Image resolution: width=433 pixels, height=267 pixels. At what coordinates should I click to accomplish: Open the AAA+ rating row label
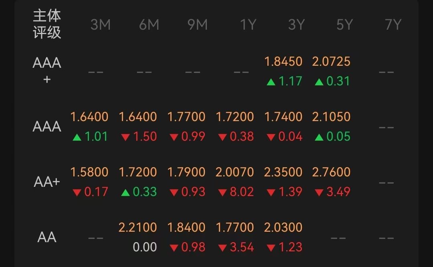pos(47,71)
